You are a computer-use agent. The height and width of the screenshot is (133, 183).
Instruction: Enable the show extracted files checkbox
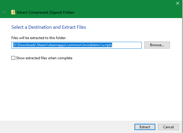click(13, 58)
